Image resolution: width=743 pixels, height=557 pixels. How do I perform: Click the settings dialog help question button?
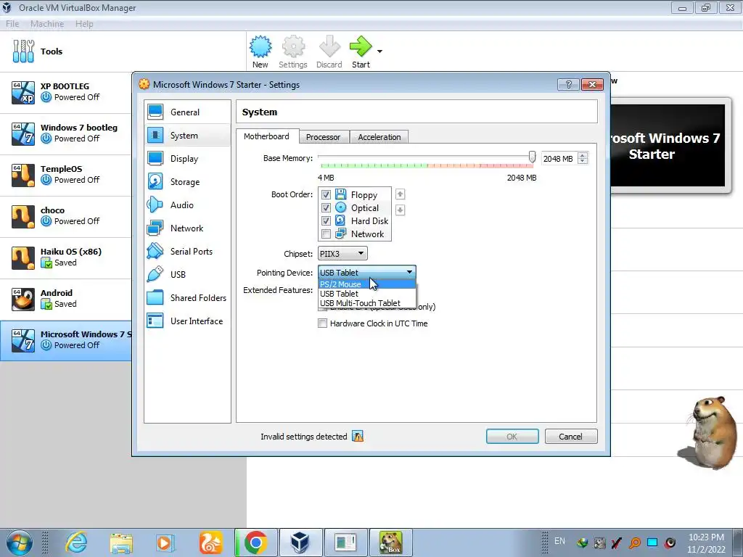click(569, 85)
